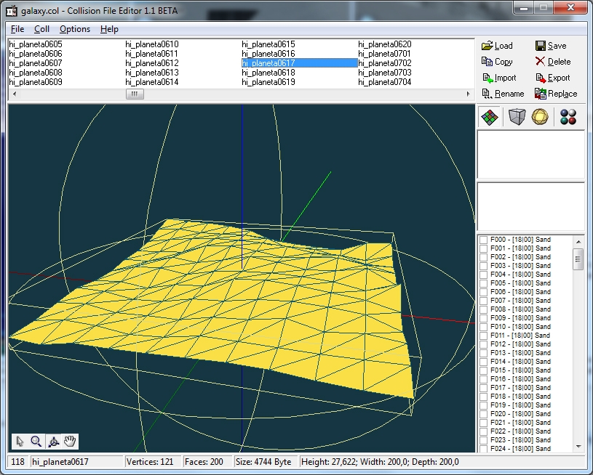Replace the selected collision model
The width and height of the screenshot is (593, 475).
(556, 94)
